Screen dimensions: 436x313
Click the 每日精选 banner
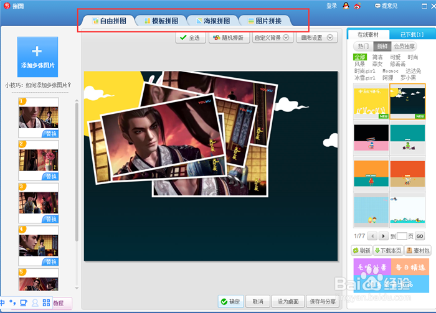410,267
